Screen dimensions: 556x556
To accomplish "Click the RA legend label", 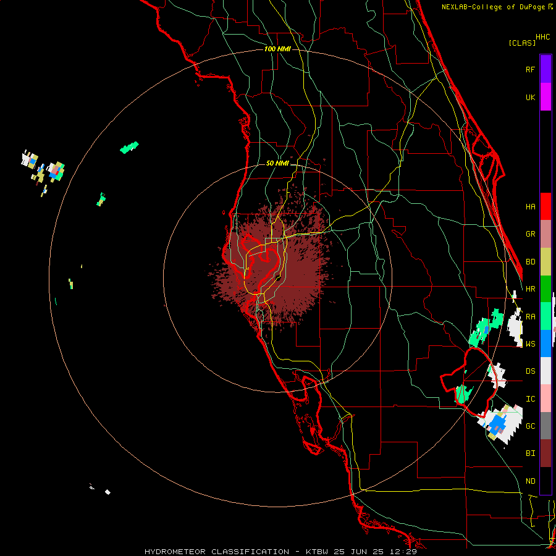I will point(530,317).
